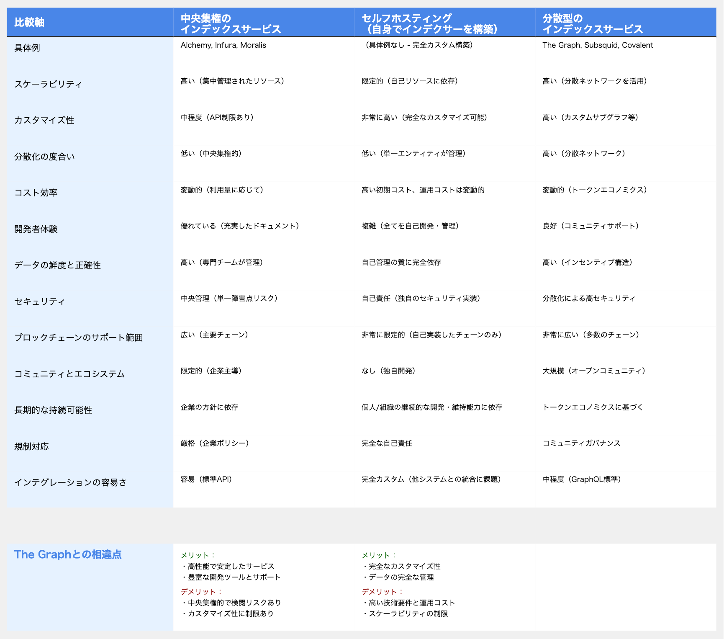Click the 規制対応 row label

click(31, 446)
